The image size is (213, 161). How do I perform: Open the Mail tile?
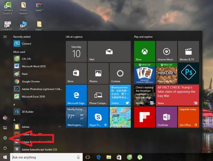[109, 51]
